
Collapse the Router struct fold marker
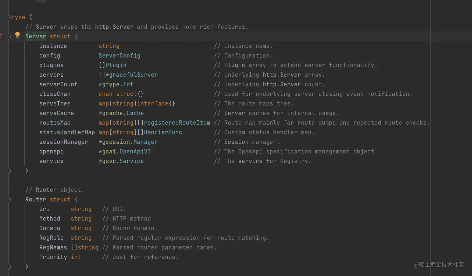point(9,200)
